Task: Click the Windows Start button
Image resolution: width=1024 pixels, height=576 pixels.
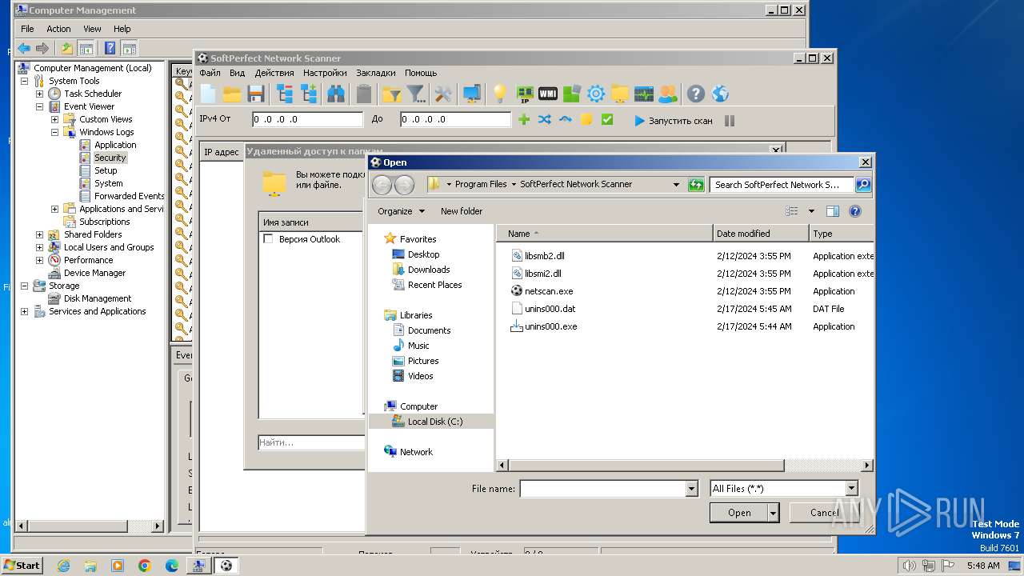Action: 22,565
